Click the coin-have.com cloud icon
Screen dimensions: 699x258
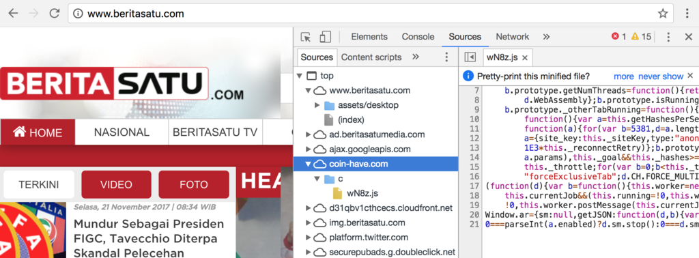click(x=319, y=164)
